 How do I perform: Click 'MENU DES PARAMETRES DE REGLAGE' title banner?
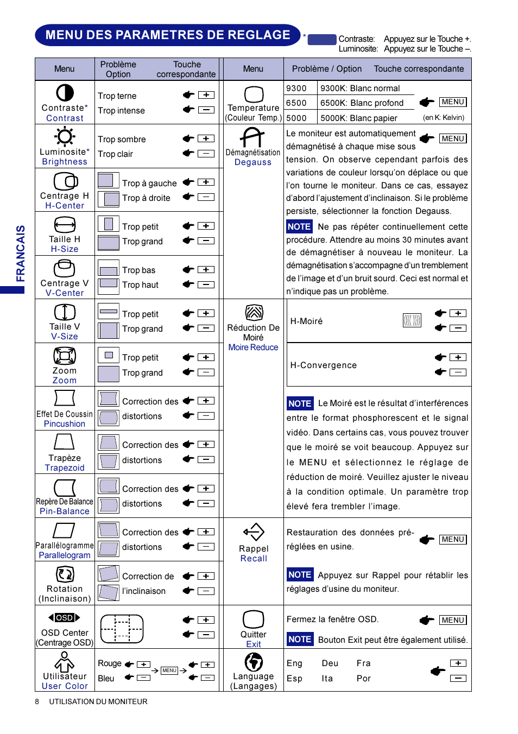click(168, 35)
